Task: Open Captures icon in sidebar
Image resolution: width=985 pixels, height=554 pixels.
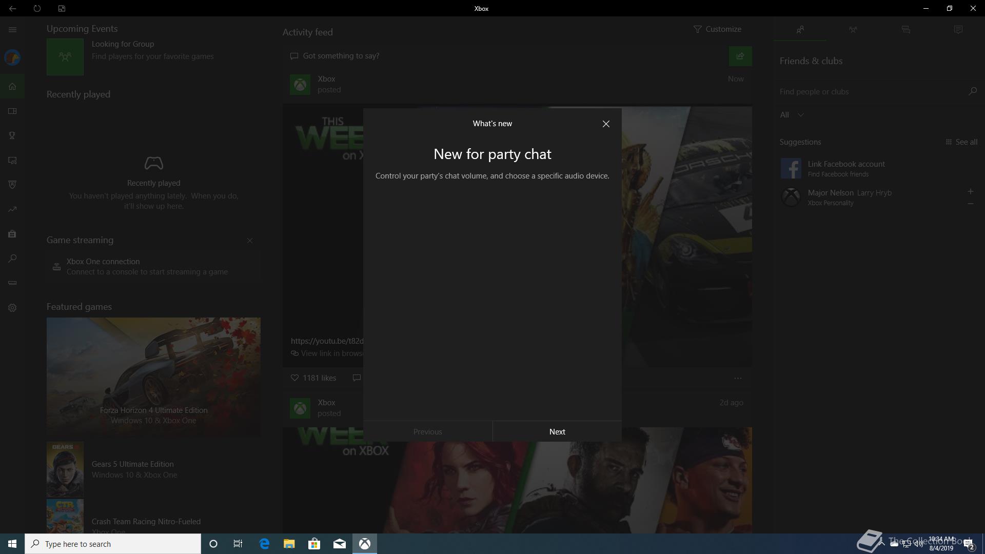Action: [12, 160]
